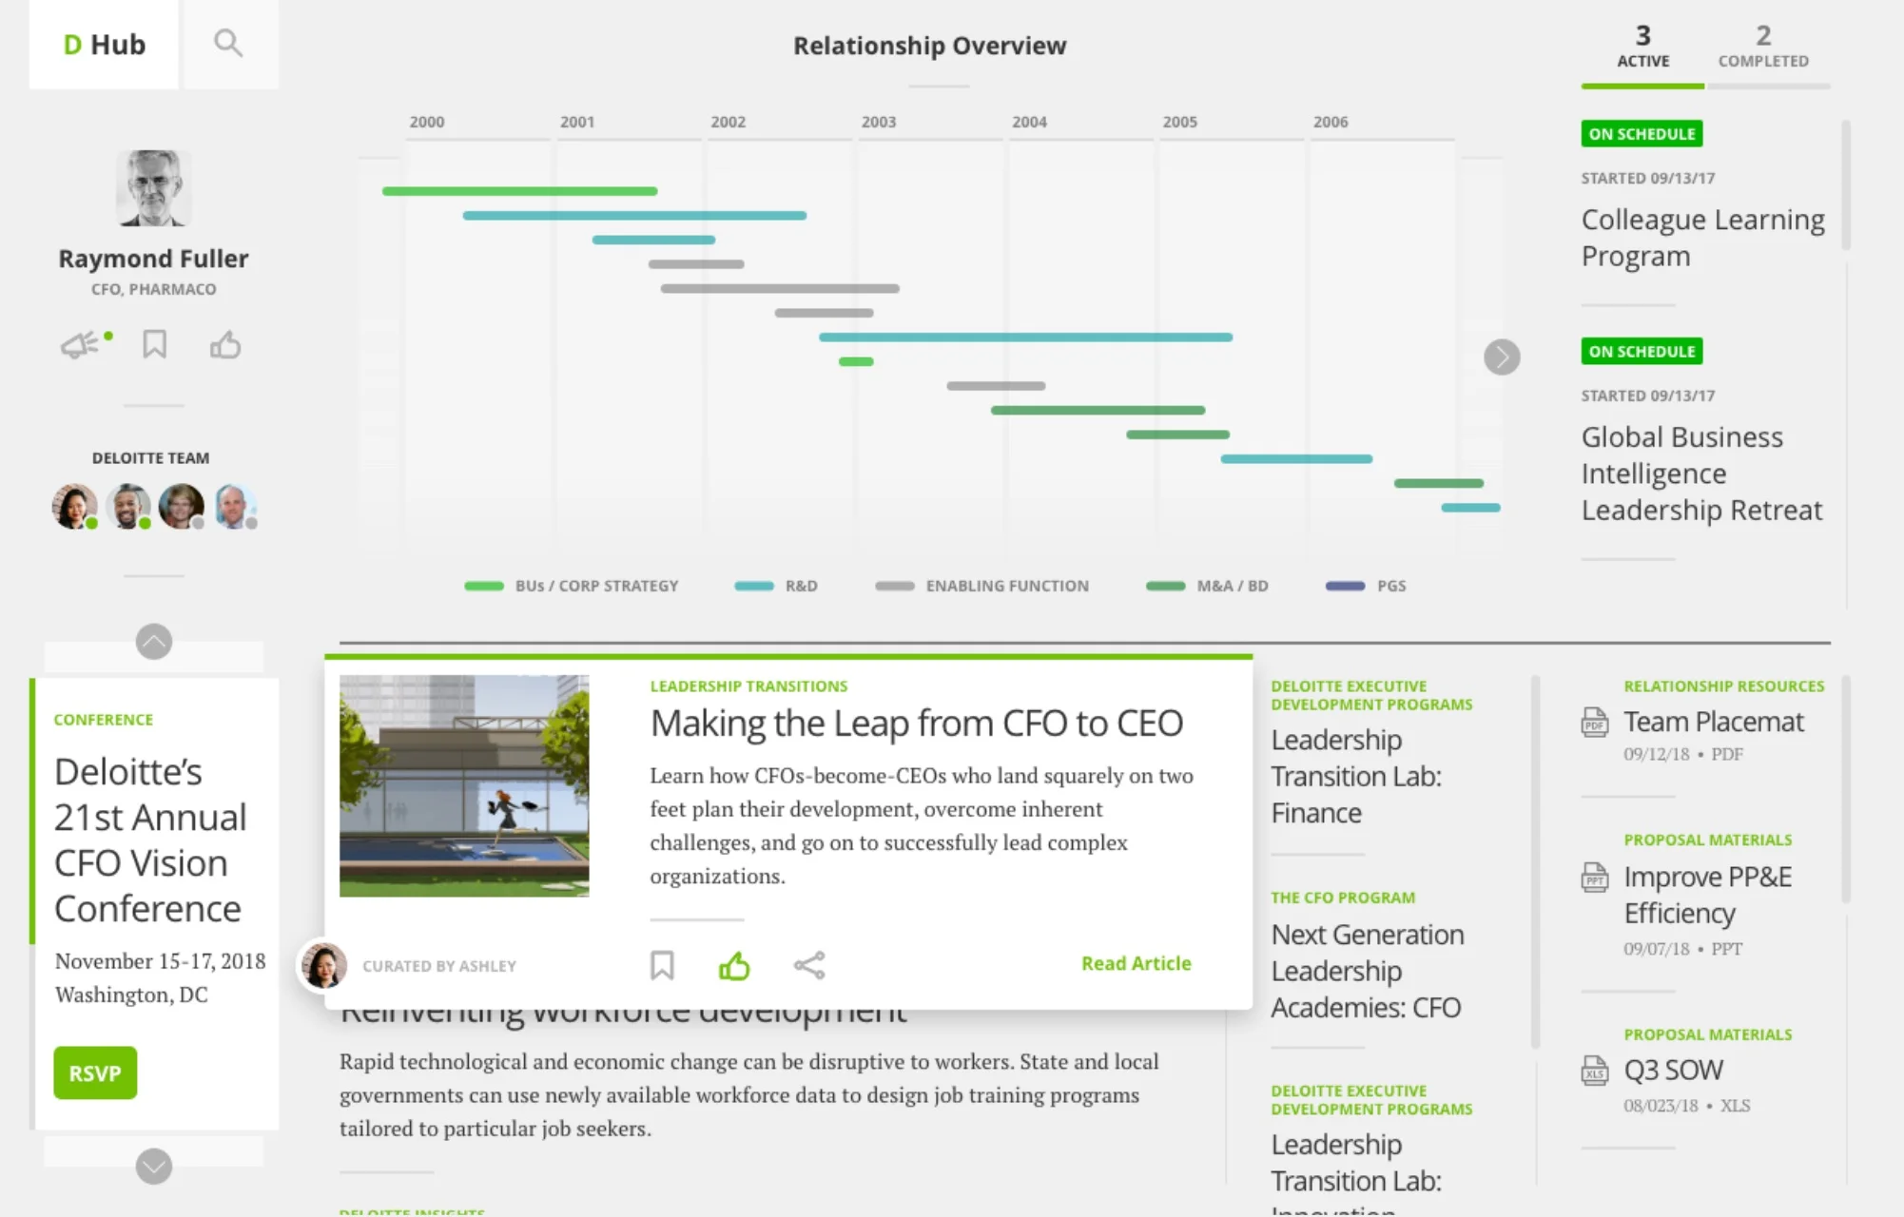Select second Deloitte team member avatar
The width and height of the screenshot is (1904, 1217).
point(128,506)
